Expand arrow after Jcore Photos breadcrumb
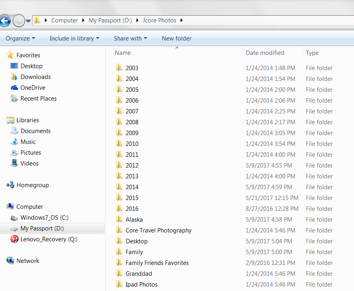 (x=181, y=20)
